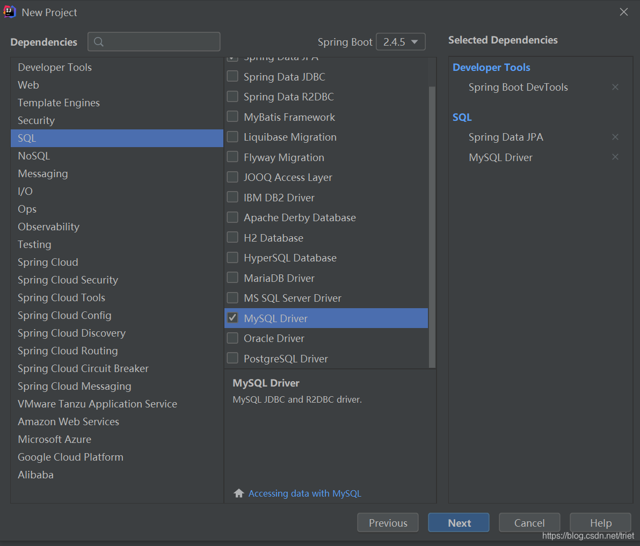Focus the dependencies search field
Screen dimensions: 640x546
(154, 42)
